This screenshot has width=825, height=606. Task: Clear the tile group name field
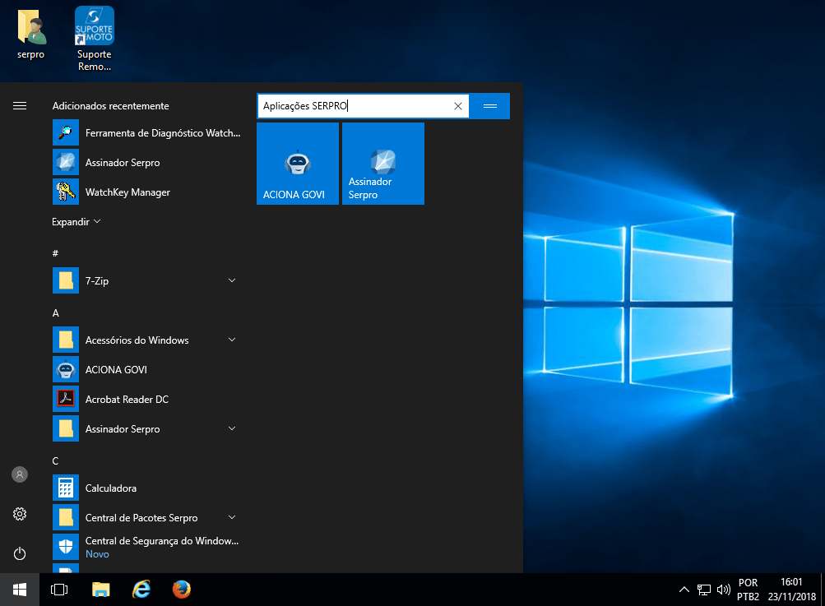(458, 106)
